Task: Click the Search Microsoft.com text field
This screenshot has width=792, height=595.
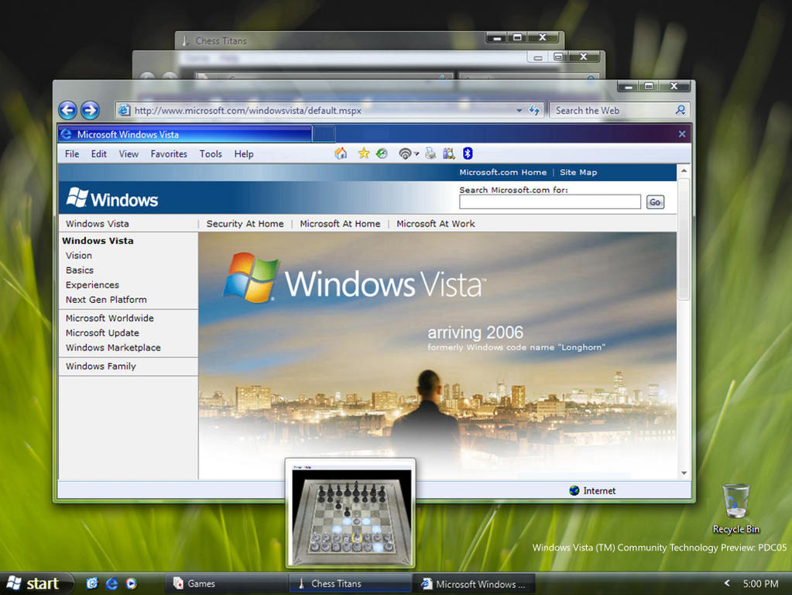Action: [x=550, y=202]
